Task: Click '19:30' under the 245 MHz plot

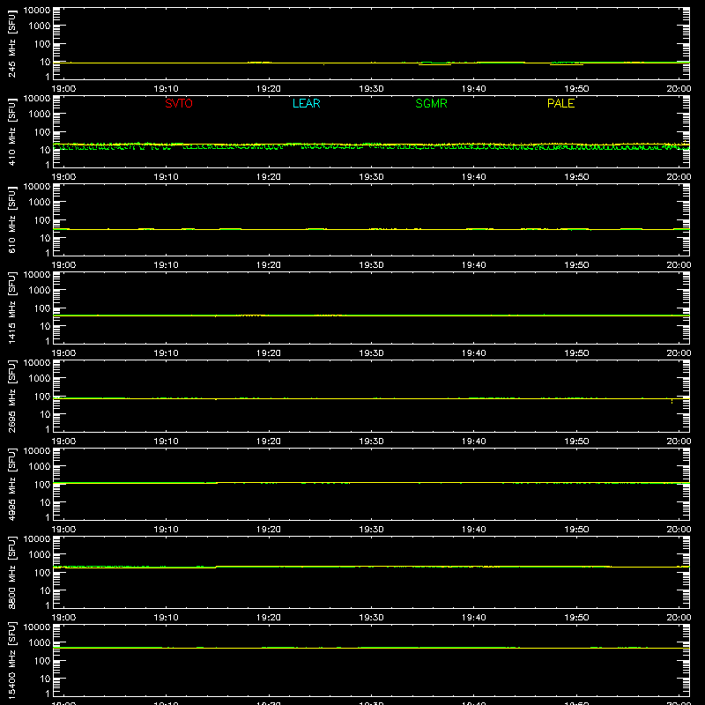Action: coord(371,89)
